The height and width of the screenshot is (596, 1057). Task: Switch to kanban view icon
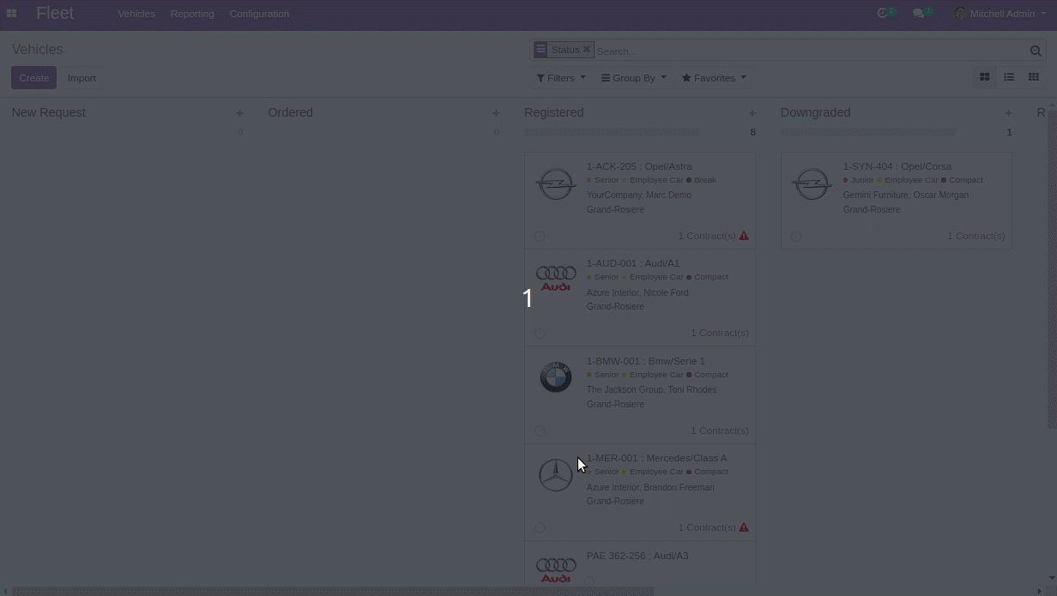tap(984, 77)
